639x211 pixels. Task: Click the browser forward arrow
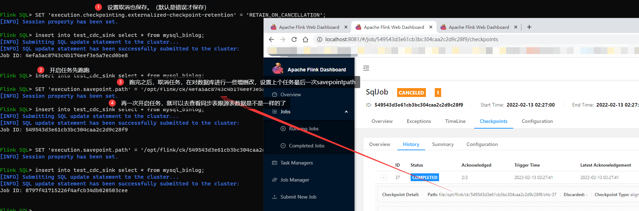(x=283, y=39)
